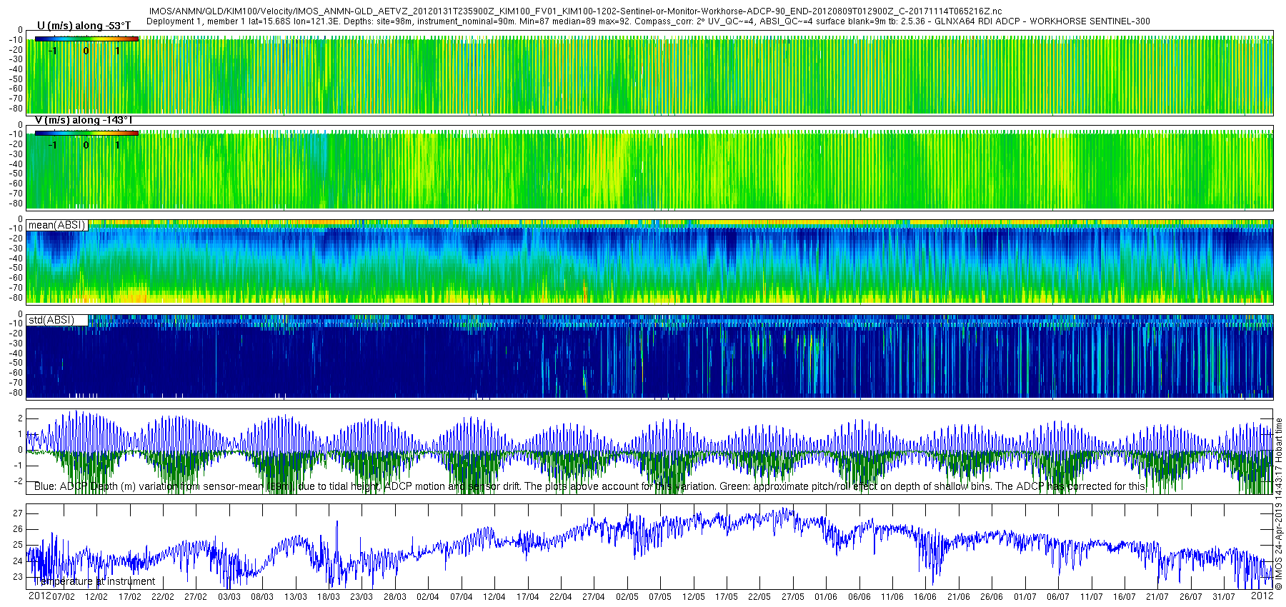Click the '17/02' date tick label
Screen dimensions: 1286x607
[130, 596]
